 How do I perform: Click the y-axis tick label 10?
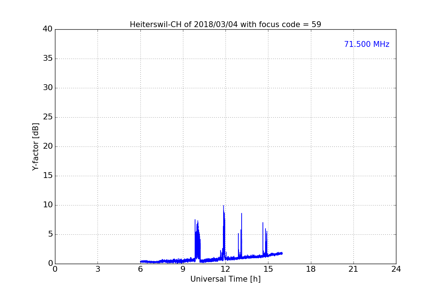(x=48, y=205)
